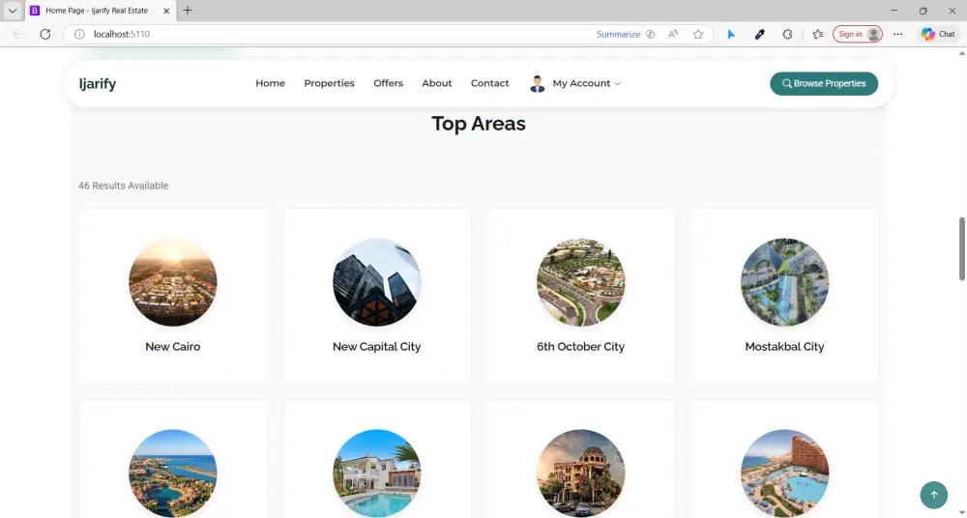Click the scroll-to-top arrow button
Screen dimensions: 967x518
tap(934, 495)
